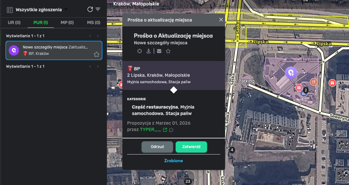This screenshot has width=349, height=185.
Task: Refresh the issue list in sidebar
Action: point(90,9)
